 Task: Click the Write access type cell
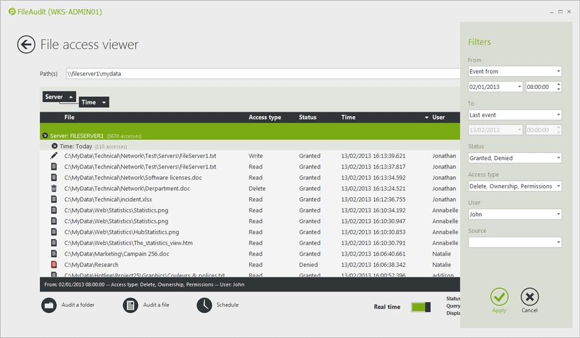pyautogui.click(x=256, y=156)
